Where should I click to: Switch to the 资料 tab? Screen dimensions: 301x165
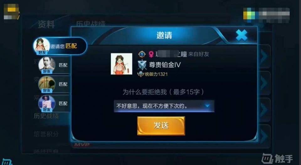(46, 24)
